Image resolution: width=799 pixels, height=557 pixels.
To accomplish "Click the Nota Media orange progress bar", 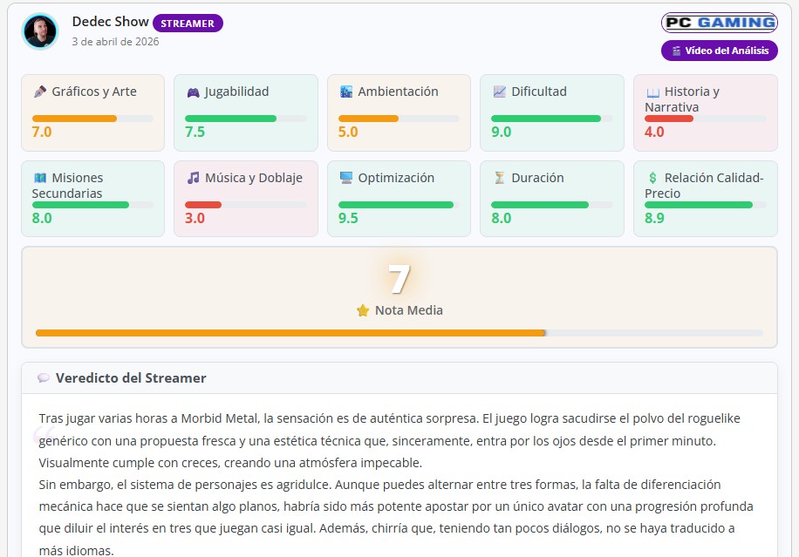I will 290,333.
